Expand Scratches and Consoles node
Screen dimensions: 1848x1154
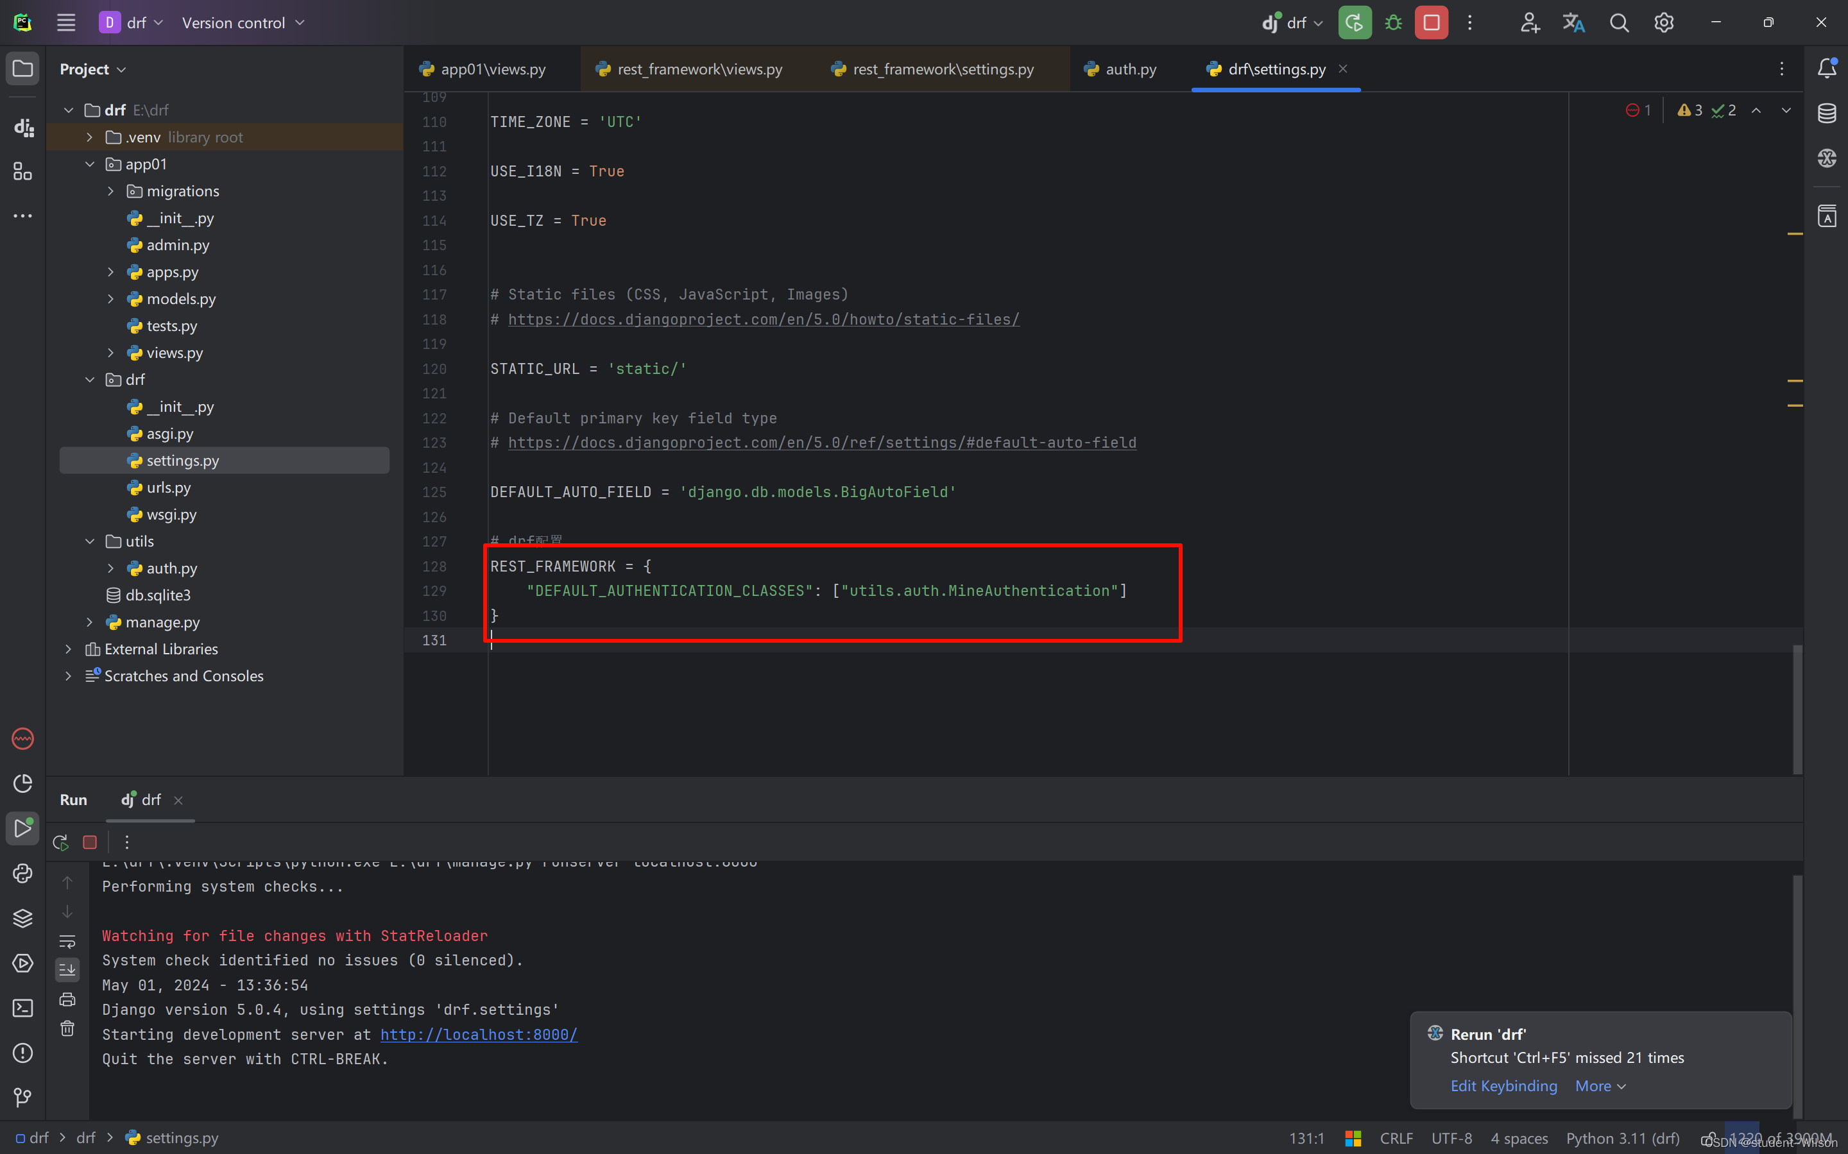pos(69,675)
